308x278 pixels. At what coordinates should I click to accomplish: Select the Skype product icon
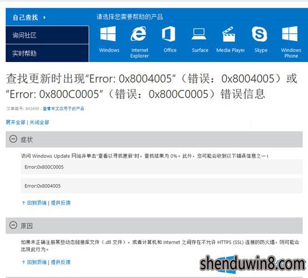click(260, 34)
